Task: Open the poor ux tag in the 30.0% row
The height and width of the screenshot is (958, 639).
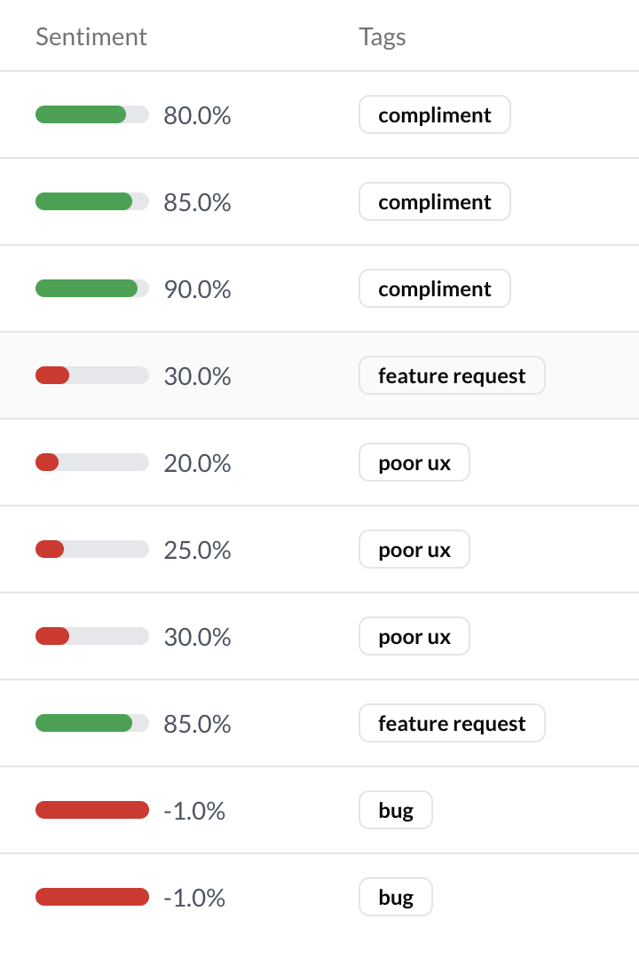Action: [414, 637]
